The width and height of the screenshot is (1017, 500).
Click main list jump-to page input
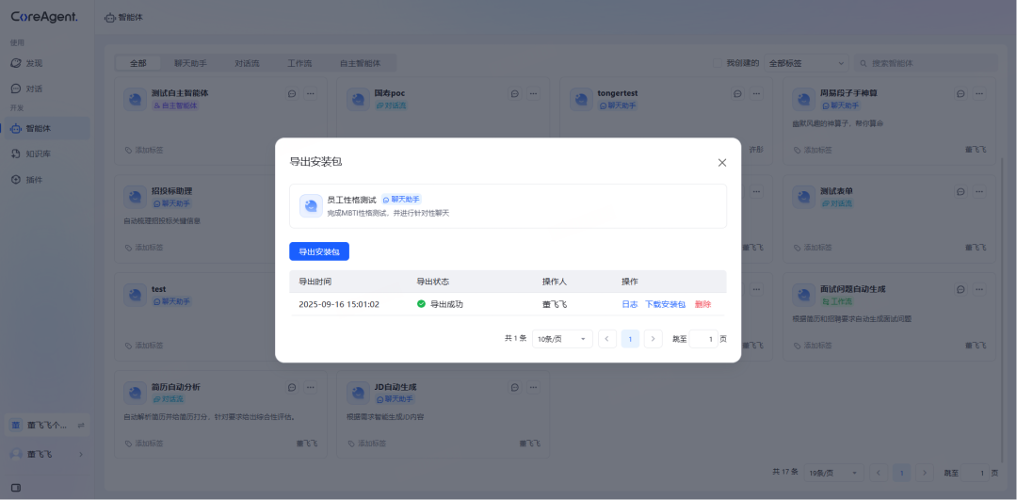975,473
